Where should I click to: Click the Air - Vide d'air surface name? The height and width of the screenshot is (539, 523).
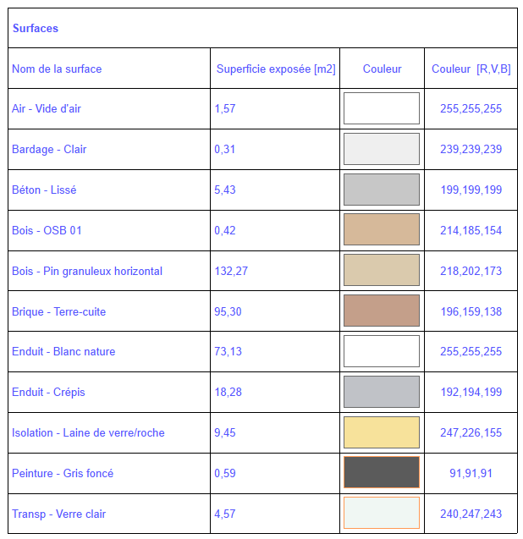[47, 109]
